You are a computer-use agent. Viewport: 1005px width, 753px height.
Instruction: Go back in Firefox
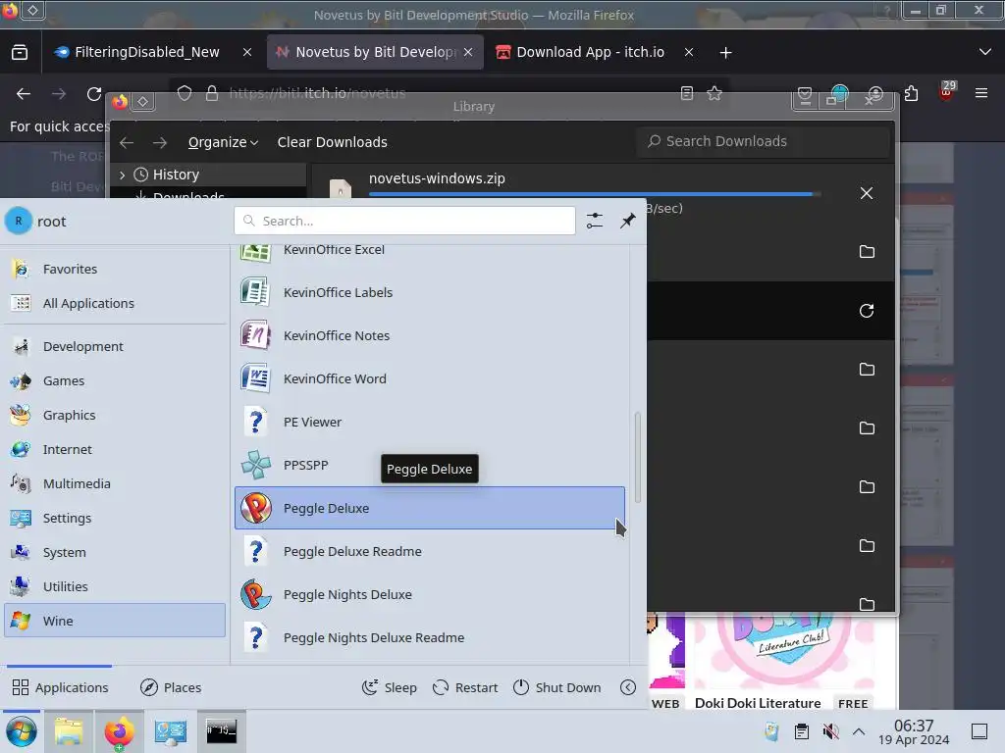click(x=24, y=94)
